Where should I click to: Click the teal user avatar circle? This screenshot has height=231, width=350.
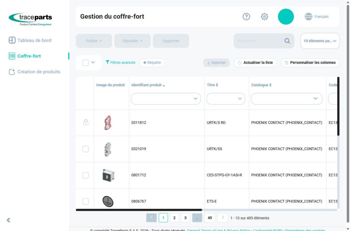(x=286, y=16)
